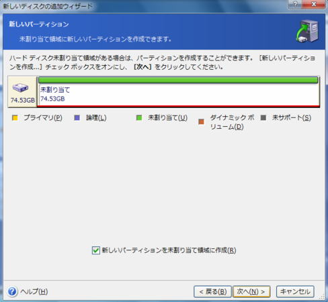The width and height of the screenshot is (328, 302).
Task: Click the プライマリ(P) legend label
Action: pos(43,117)
